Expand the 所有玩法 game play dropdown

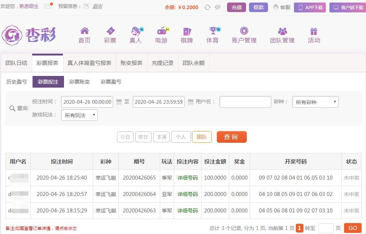pos(79,115)
